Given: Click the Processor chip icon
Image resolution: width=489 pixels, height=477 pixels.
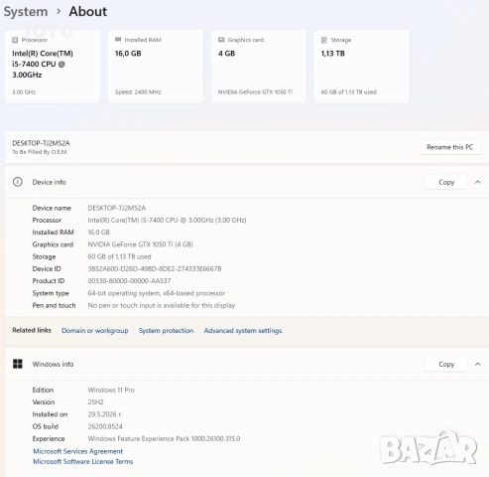Looking at the screenshot, I should pyautogui.click(x=15, y=40).
